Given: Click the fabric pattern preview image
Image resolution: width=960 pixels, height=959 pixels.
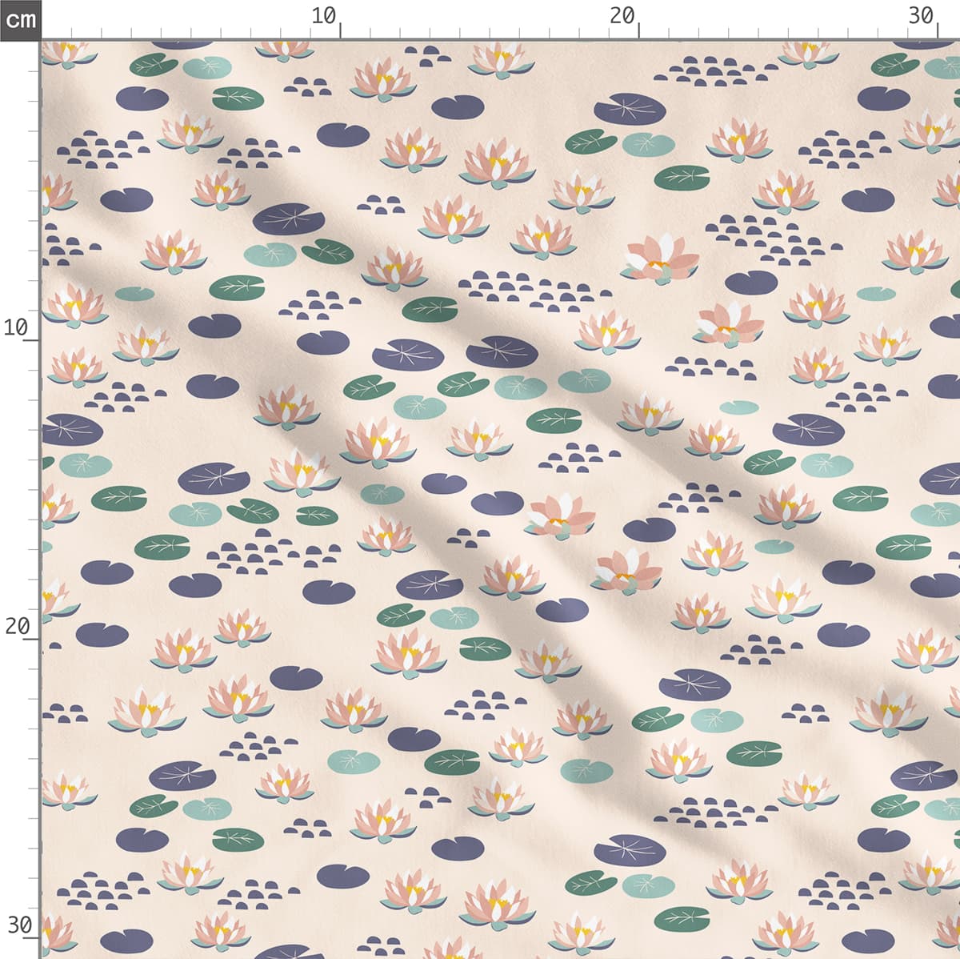Looking at the screenshot, I should [x=500, y=498].
